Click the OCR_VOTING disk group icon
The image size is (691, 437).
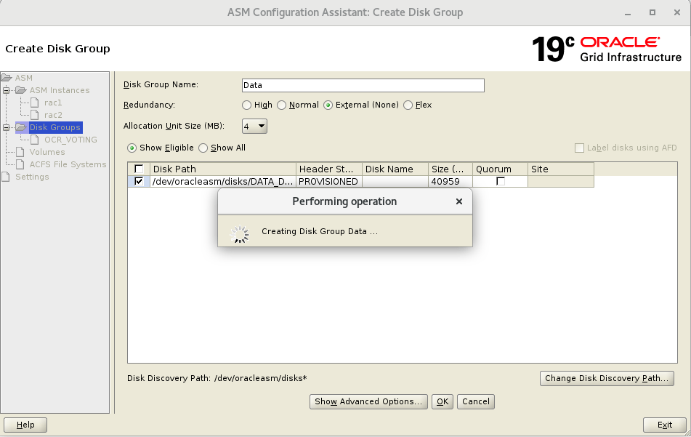[x=36, y=139]
